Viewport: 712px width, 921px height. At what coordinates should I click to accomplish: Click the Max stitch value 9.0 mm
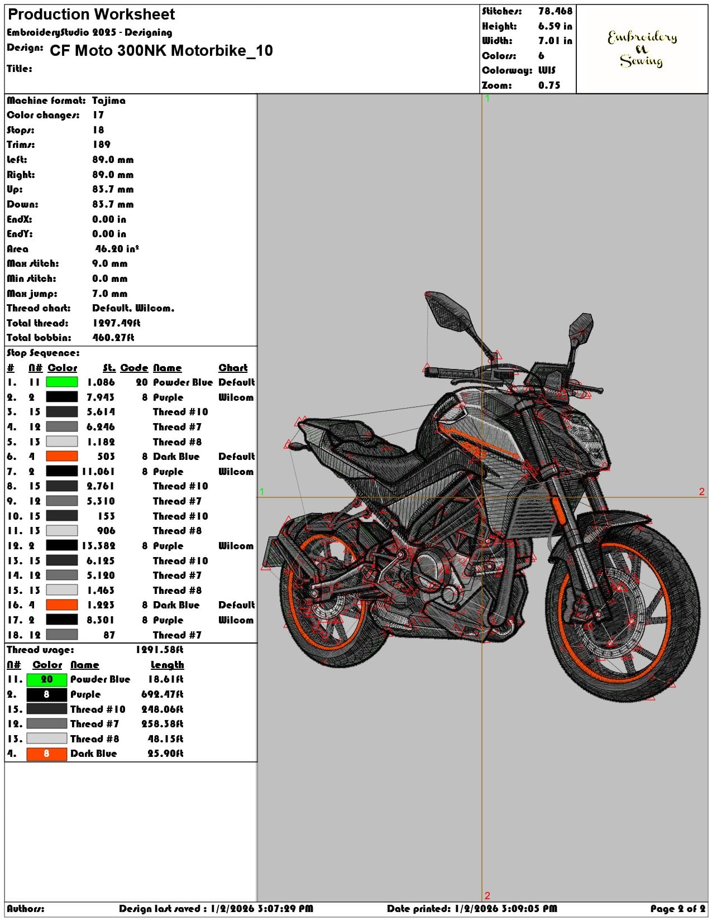pos(110,263)
